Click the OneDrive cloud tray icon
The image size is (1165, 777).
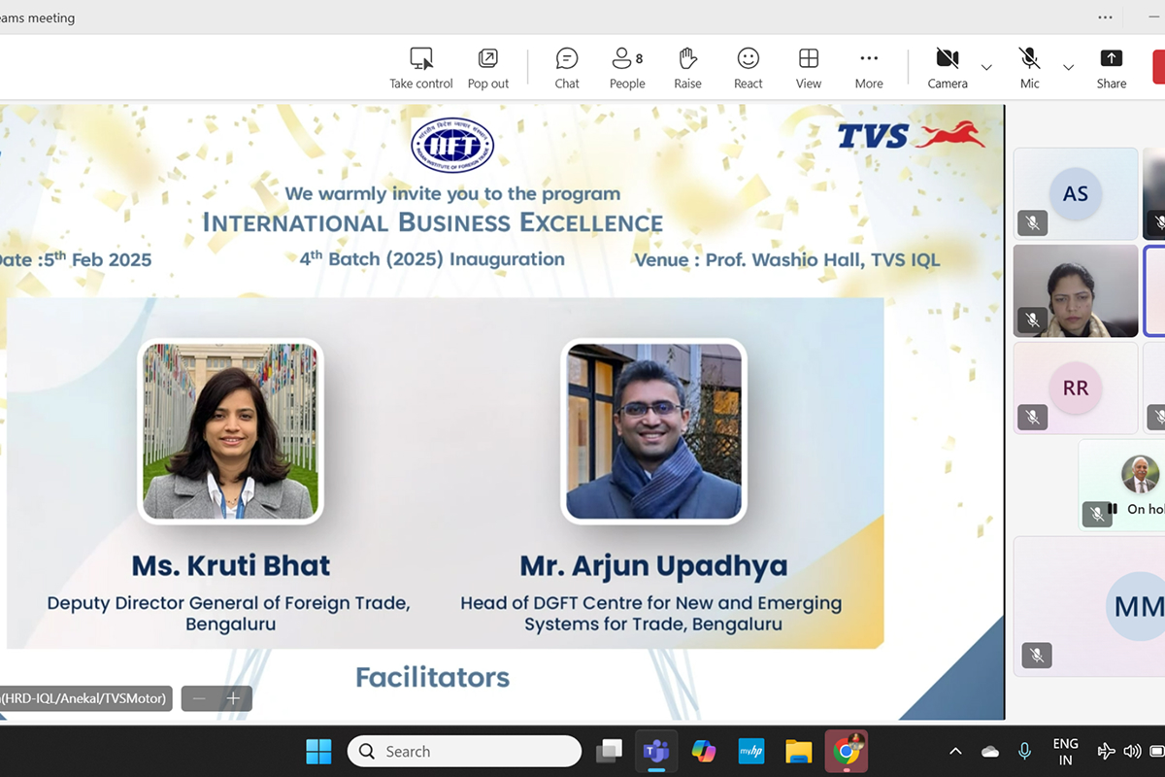tap(990, 752)
